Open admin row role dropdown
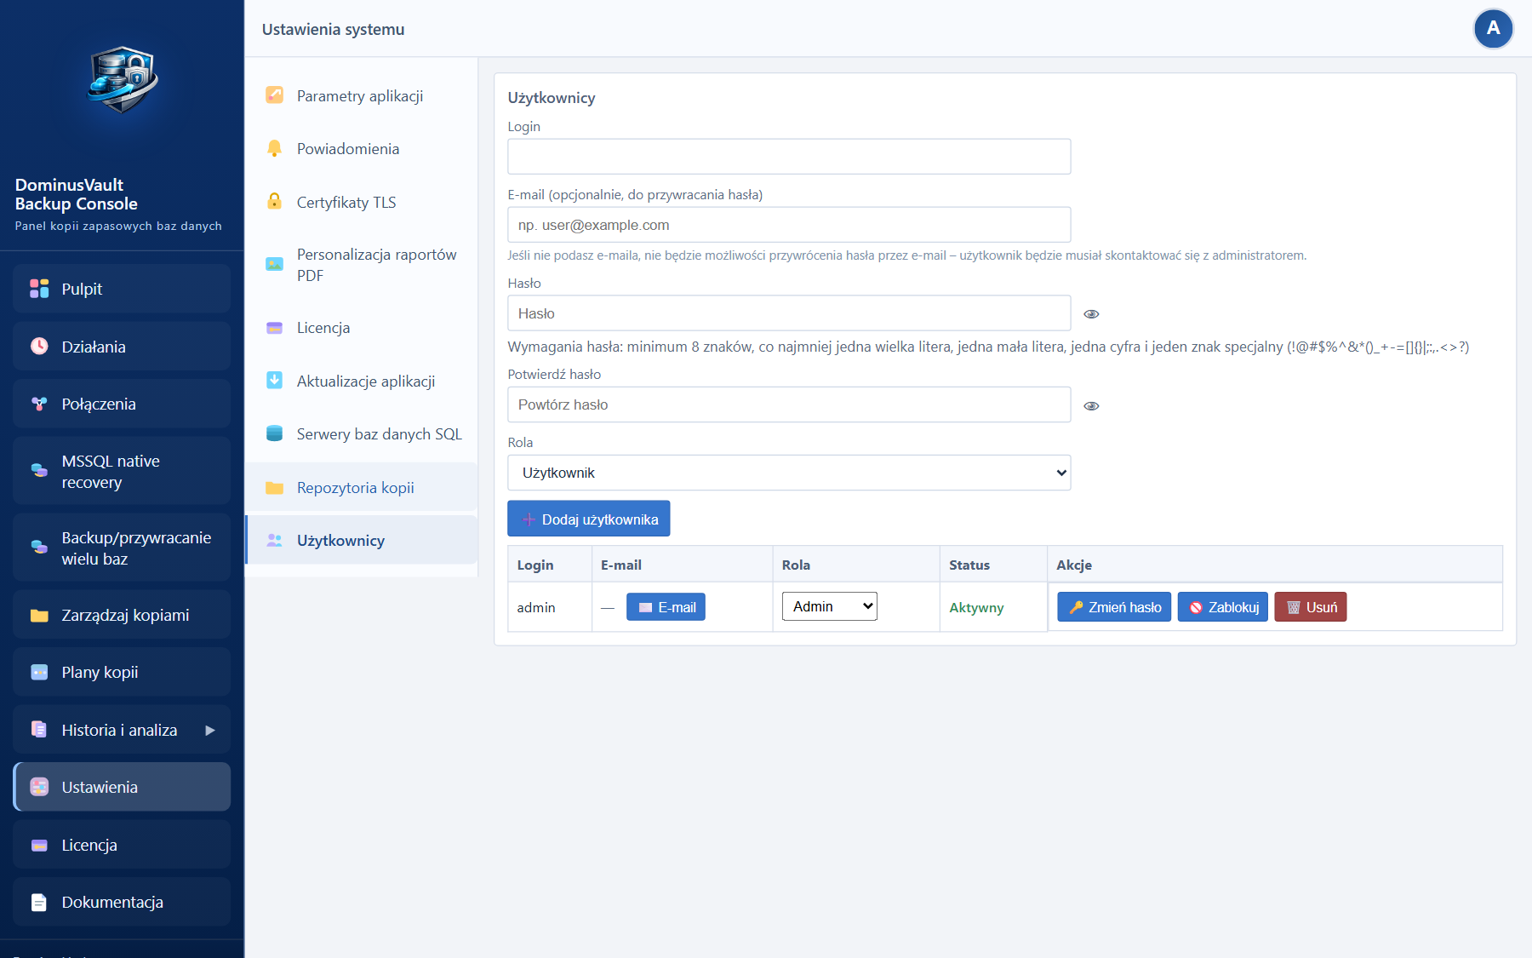Viewport: 1532px width, 958px height. point(829,606)
